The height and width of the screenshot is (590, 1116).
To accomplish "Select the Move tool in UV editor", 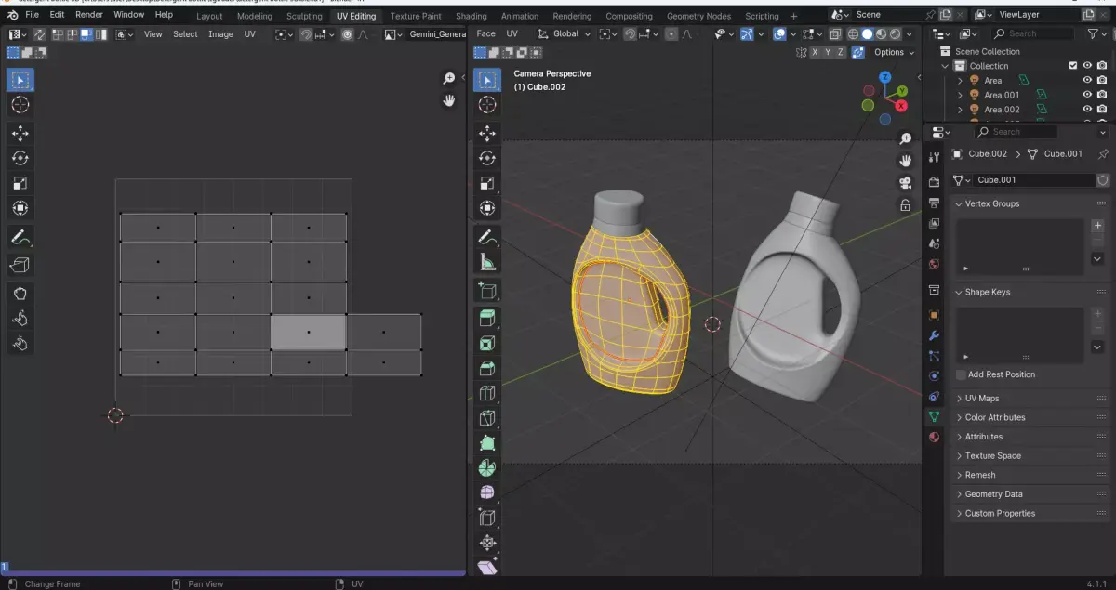I will click(x=20, y=134).
